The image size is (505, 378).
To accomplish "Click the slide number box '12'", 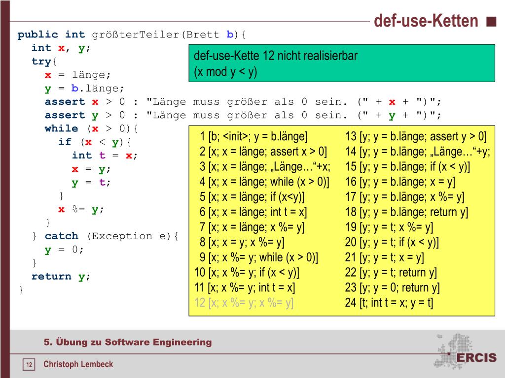I will click(29, 364).
